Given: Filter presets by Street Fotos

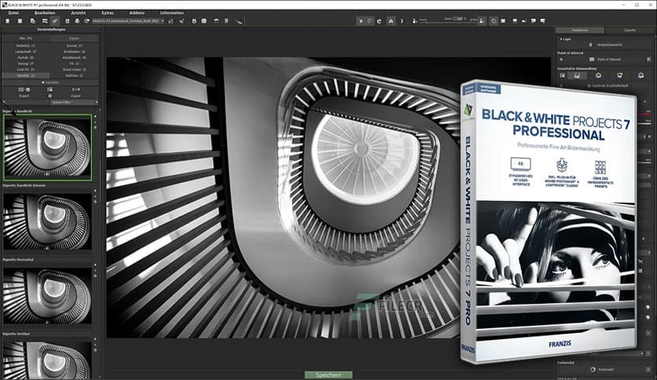Looking at the screenshot, I should click(x=74, y=69).
